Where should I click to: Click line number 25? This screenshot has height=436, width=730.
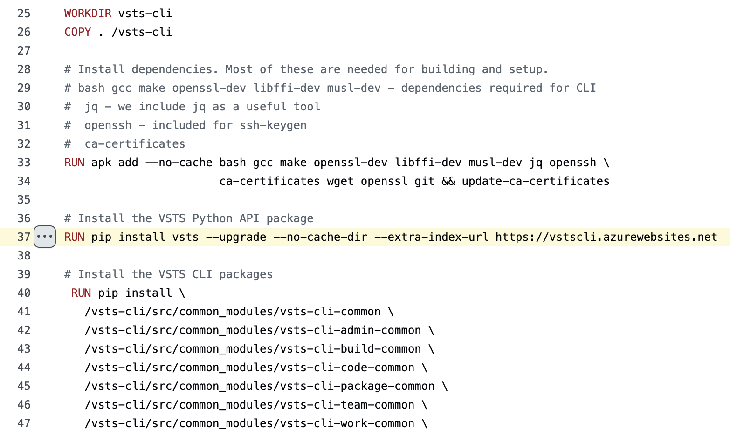click(24, 14)
